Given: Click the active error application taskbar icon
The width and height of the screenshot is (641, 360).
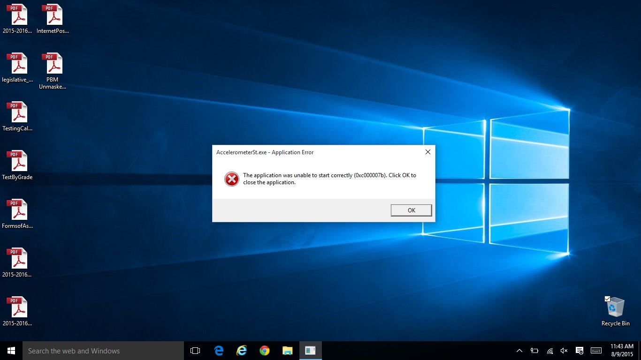Looking at the screenshot, I should [310, 351].
